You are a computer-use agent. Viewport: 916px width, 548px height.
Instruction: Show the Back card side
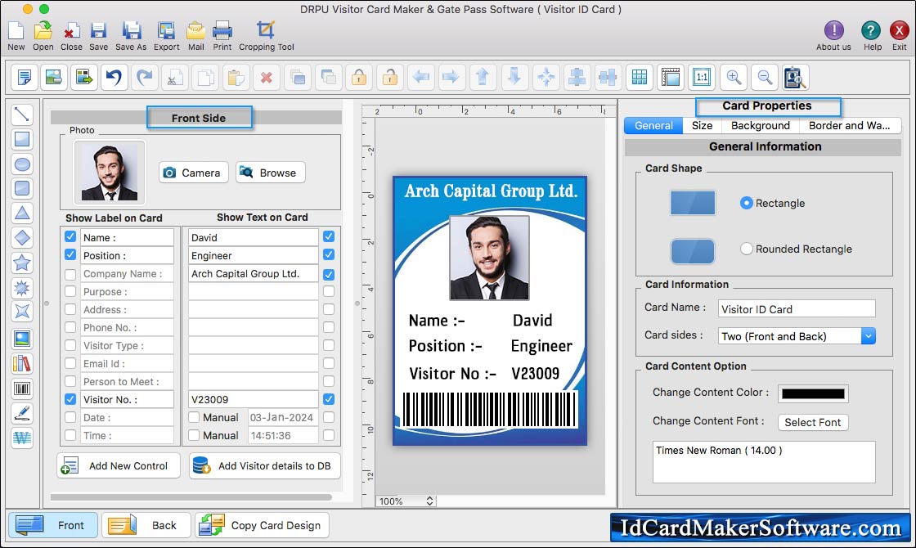pyautogui.click(x=146, y=524)
